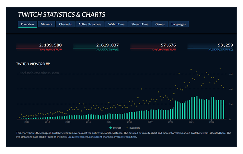
Task: Click the 2013 label on the x-axis
Action: (x=27, y=122)
